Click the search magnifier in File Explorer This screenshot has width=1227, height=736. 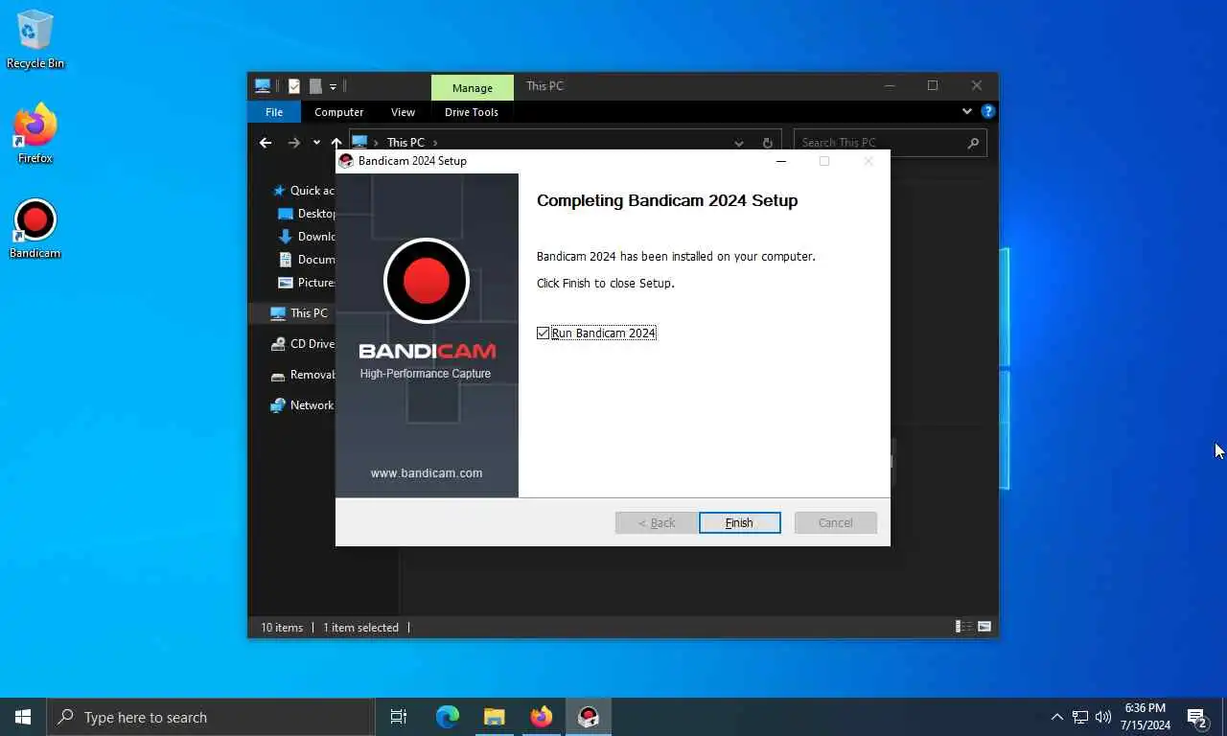[973, 143]
